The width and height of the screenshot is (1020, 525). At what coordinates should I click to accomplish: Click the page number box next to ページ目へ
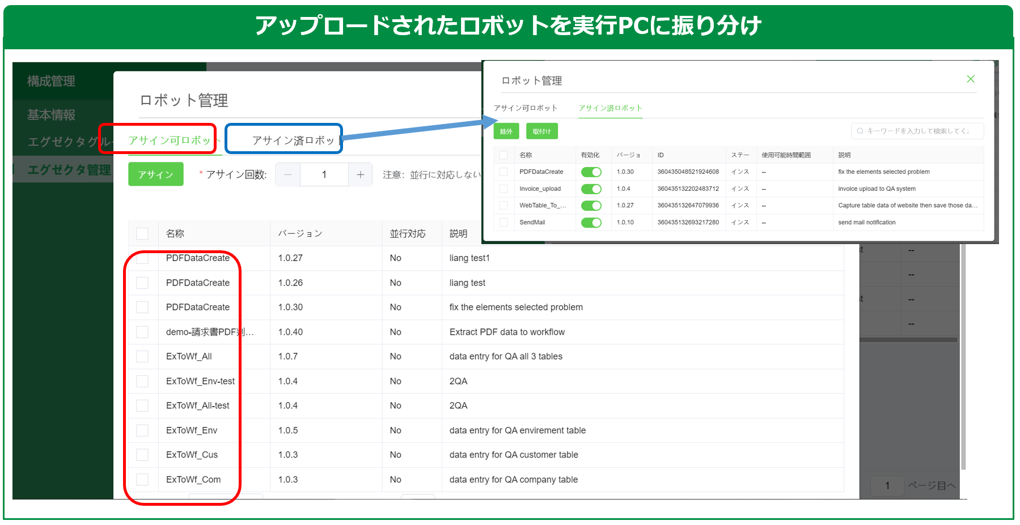click(887, 485)
